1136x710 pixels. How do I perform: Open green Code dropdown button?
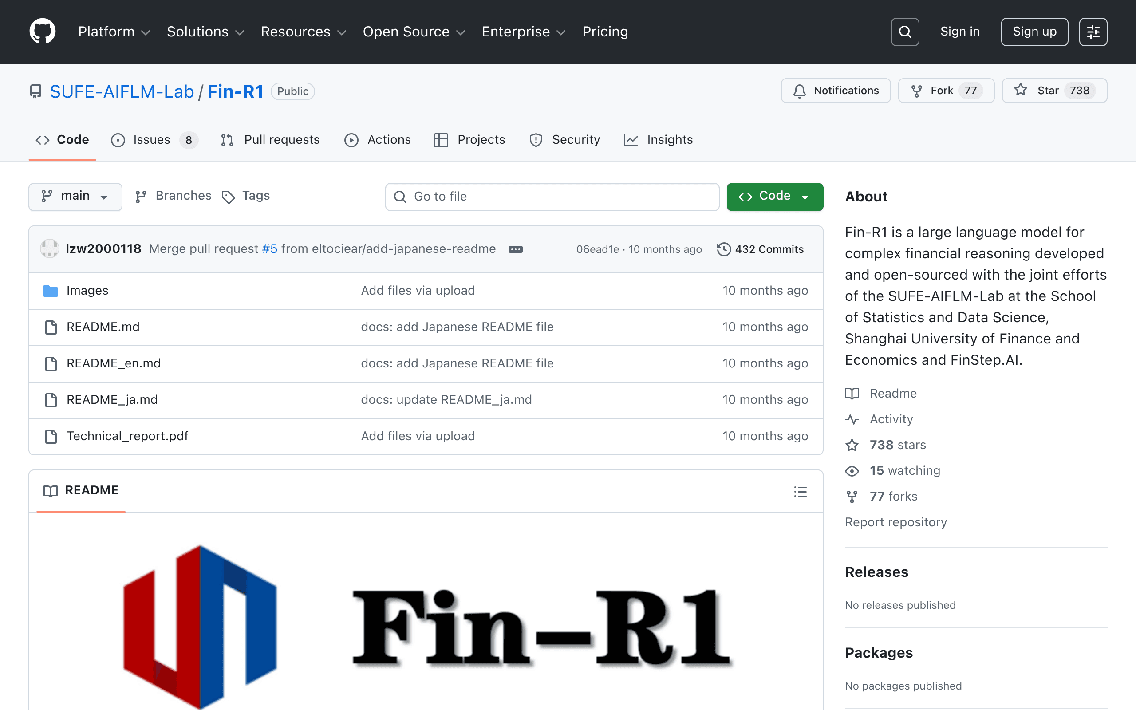point(774,196)
